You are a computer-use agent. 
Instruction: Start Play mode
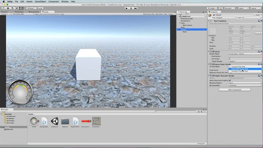point(127,8)
